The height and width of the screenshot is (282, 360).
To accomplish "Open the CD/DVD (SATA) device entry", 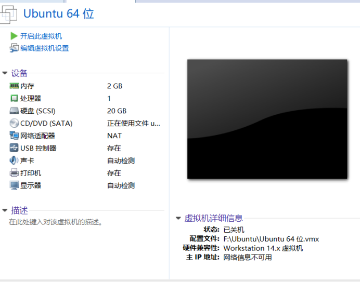I will coord(46,124).
